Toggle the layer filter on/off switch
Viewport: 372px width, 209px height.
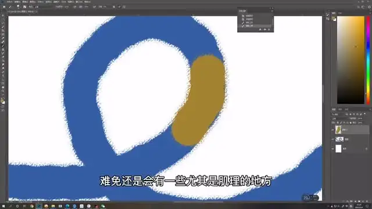365,114
